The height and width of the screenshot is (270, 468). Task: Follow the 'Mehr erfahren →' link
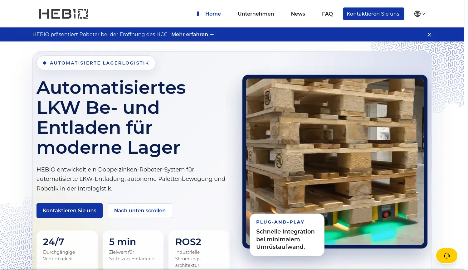pos(193,34)
